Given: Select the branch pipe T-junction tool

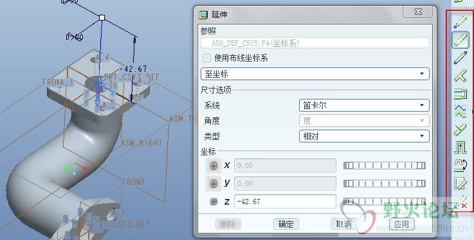Looking at the screenshot, I should tap(460, 76).
